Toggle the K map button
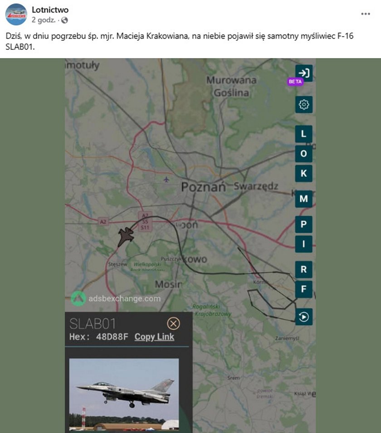This screenshot has width=381, height=433. click(303, 173)
